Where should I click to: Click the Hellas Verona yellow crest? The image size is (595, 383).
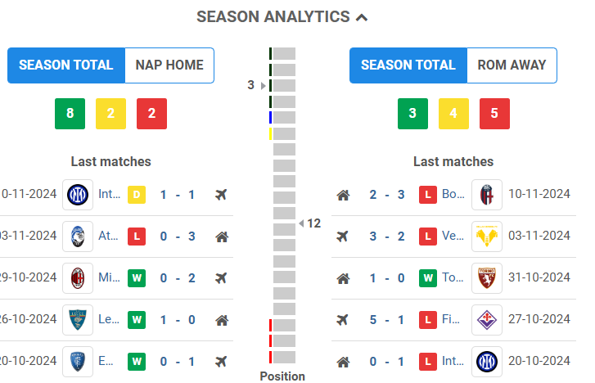[x=487, y=237]
